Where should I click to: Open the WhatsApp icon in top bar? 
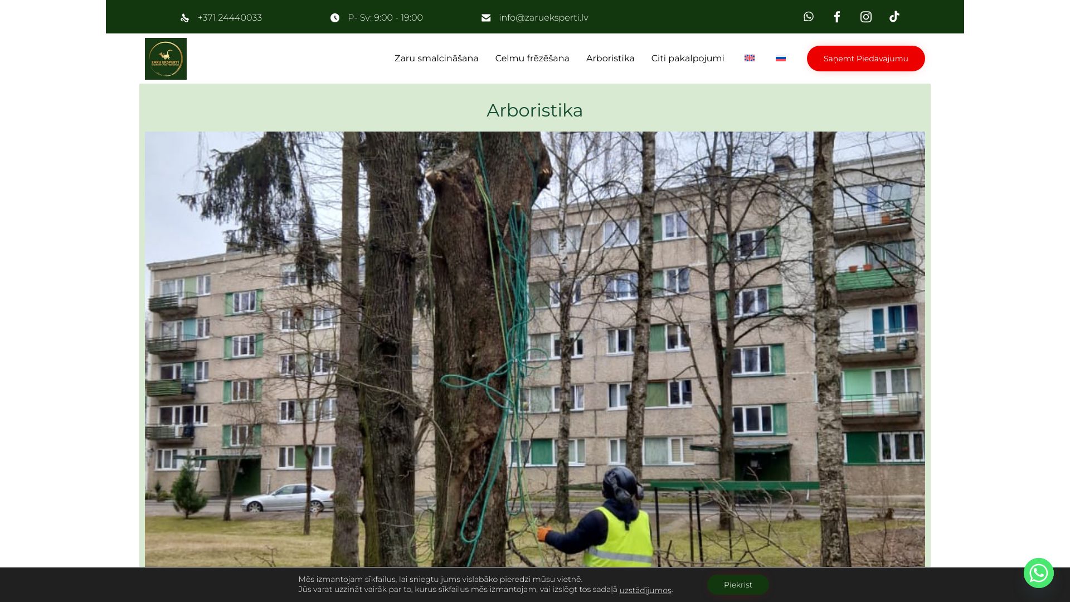pos(808,17)
